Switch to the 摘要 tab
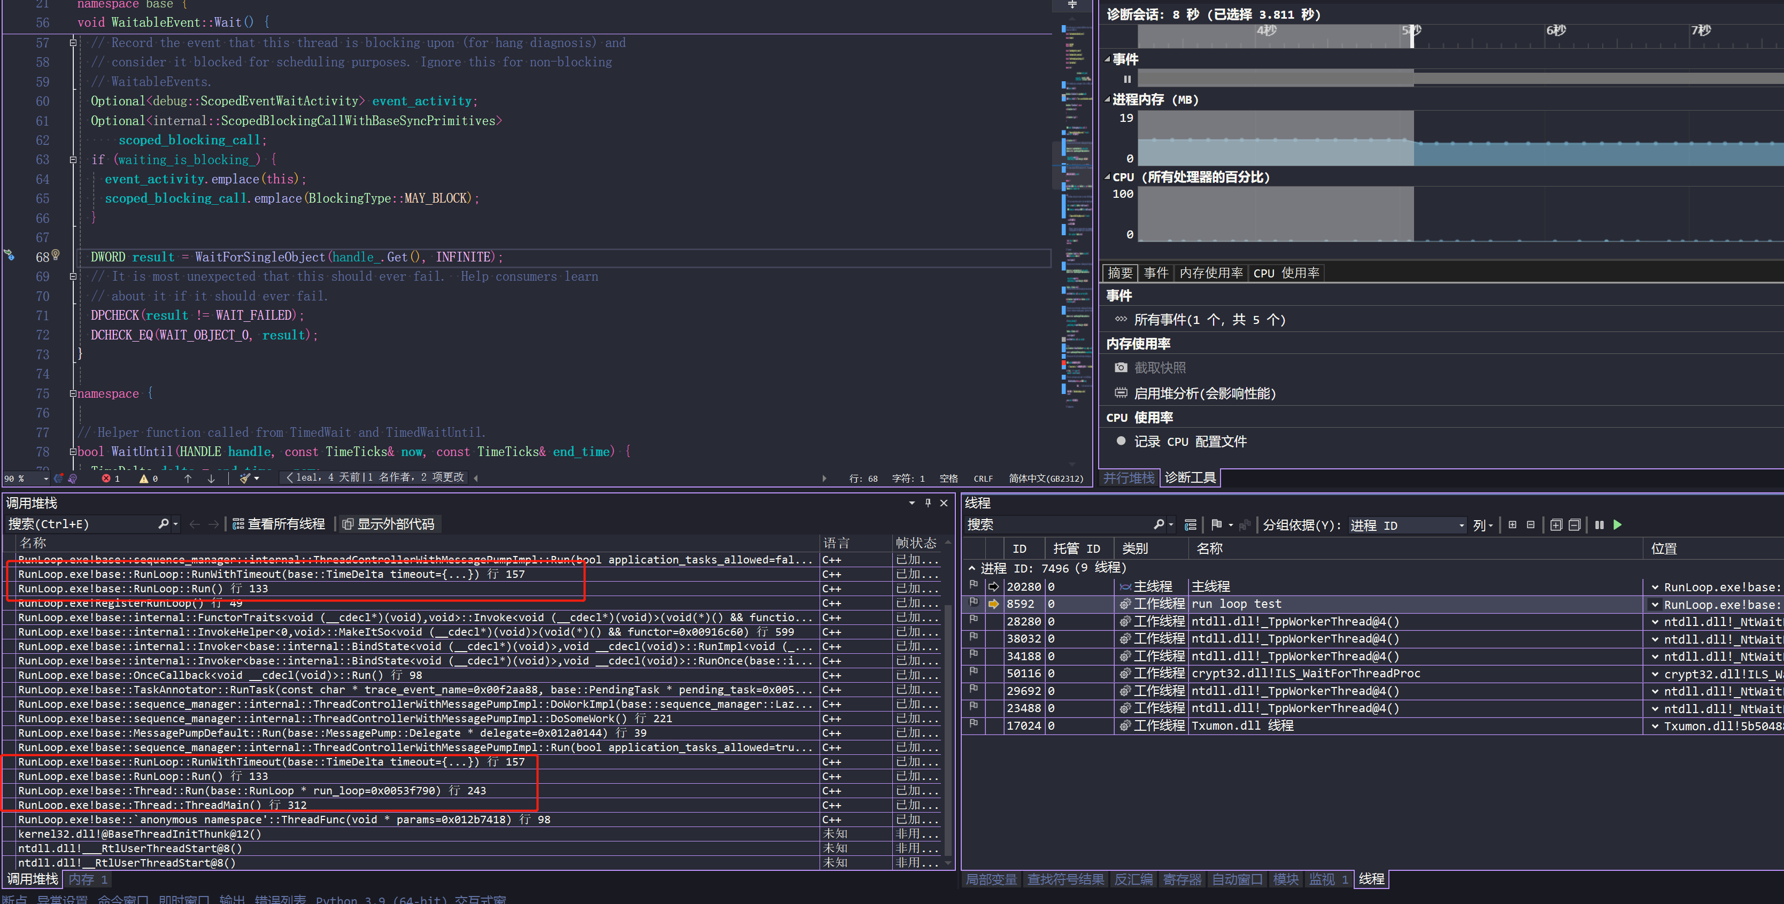The image size is (1784, 904). click(1120, 273)
